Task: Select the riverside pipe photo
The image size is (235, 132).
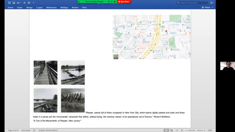Action: (46, 100)
